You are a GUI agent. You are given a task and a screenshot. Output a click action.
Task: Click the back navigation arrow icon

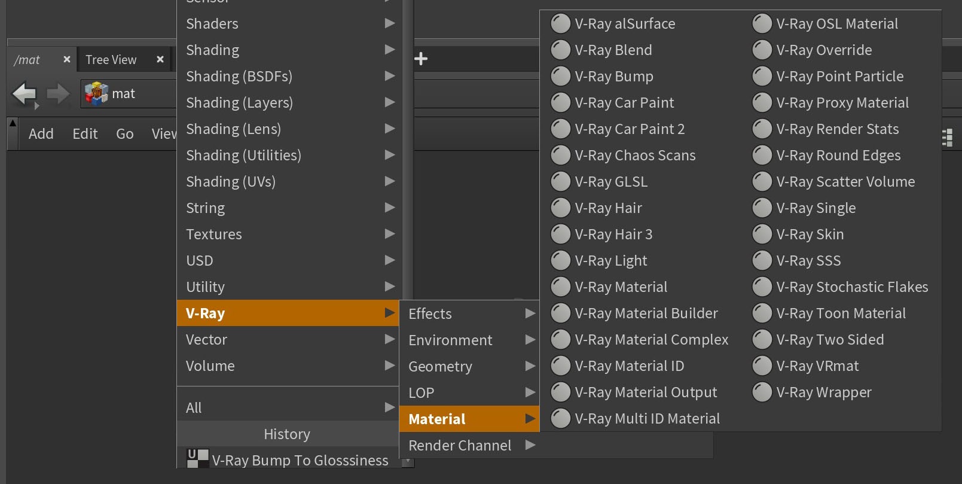tap(25, 94)
